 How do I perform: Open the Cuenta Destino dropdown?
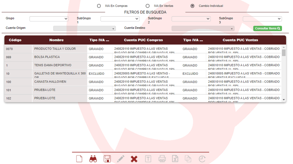pyautogui.click(x=203, y=28)
